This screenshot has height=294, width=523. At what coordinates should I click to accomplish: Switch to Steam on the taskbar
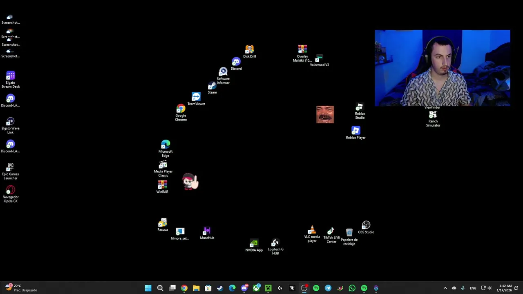tap(220, 288)
